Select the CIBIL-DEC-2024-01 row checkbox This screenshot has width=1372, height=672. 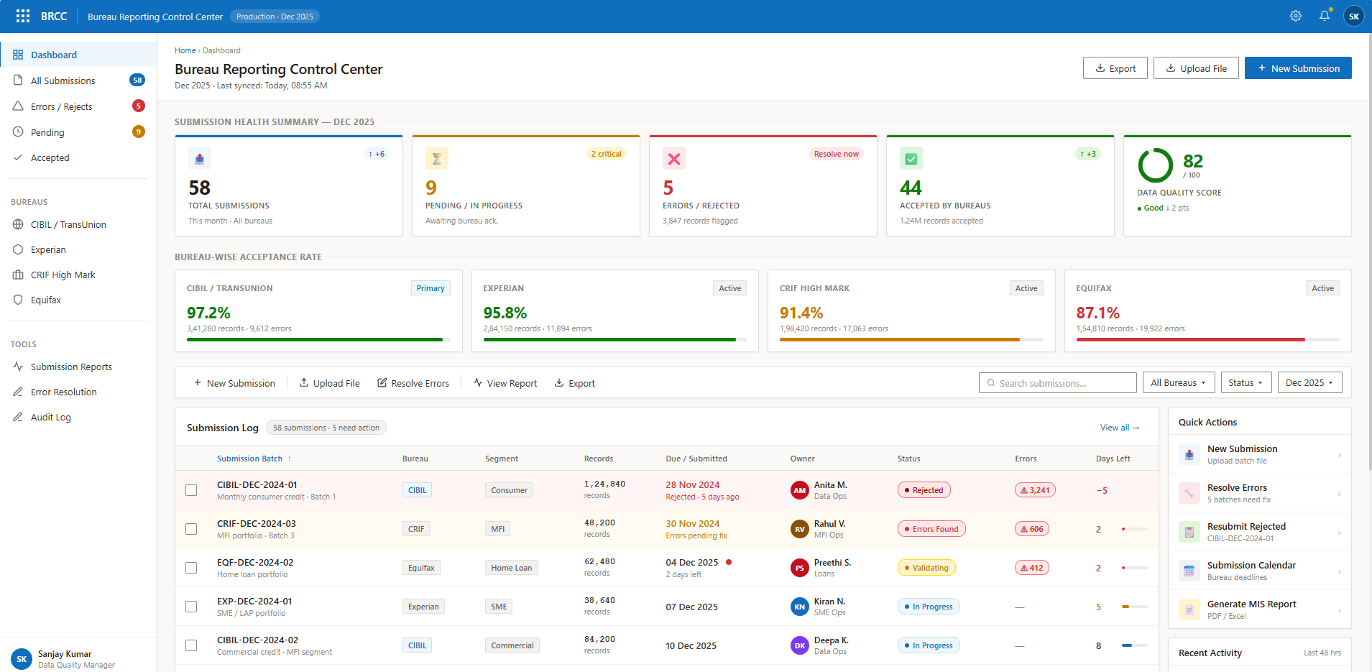click(x=191, y=490)
